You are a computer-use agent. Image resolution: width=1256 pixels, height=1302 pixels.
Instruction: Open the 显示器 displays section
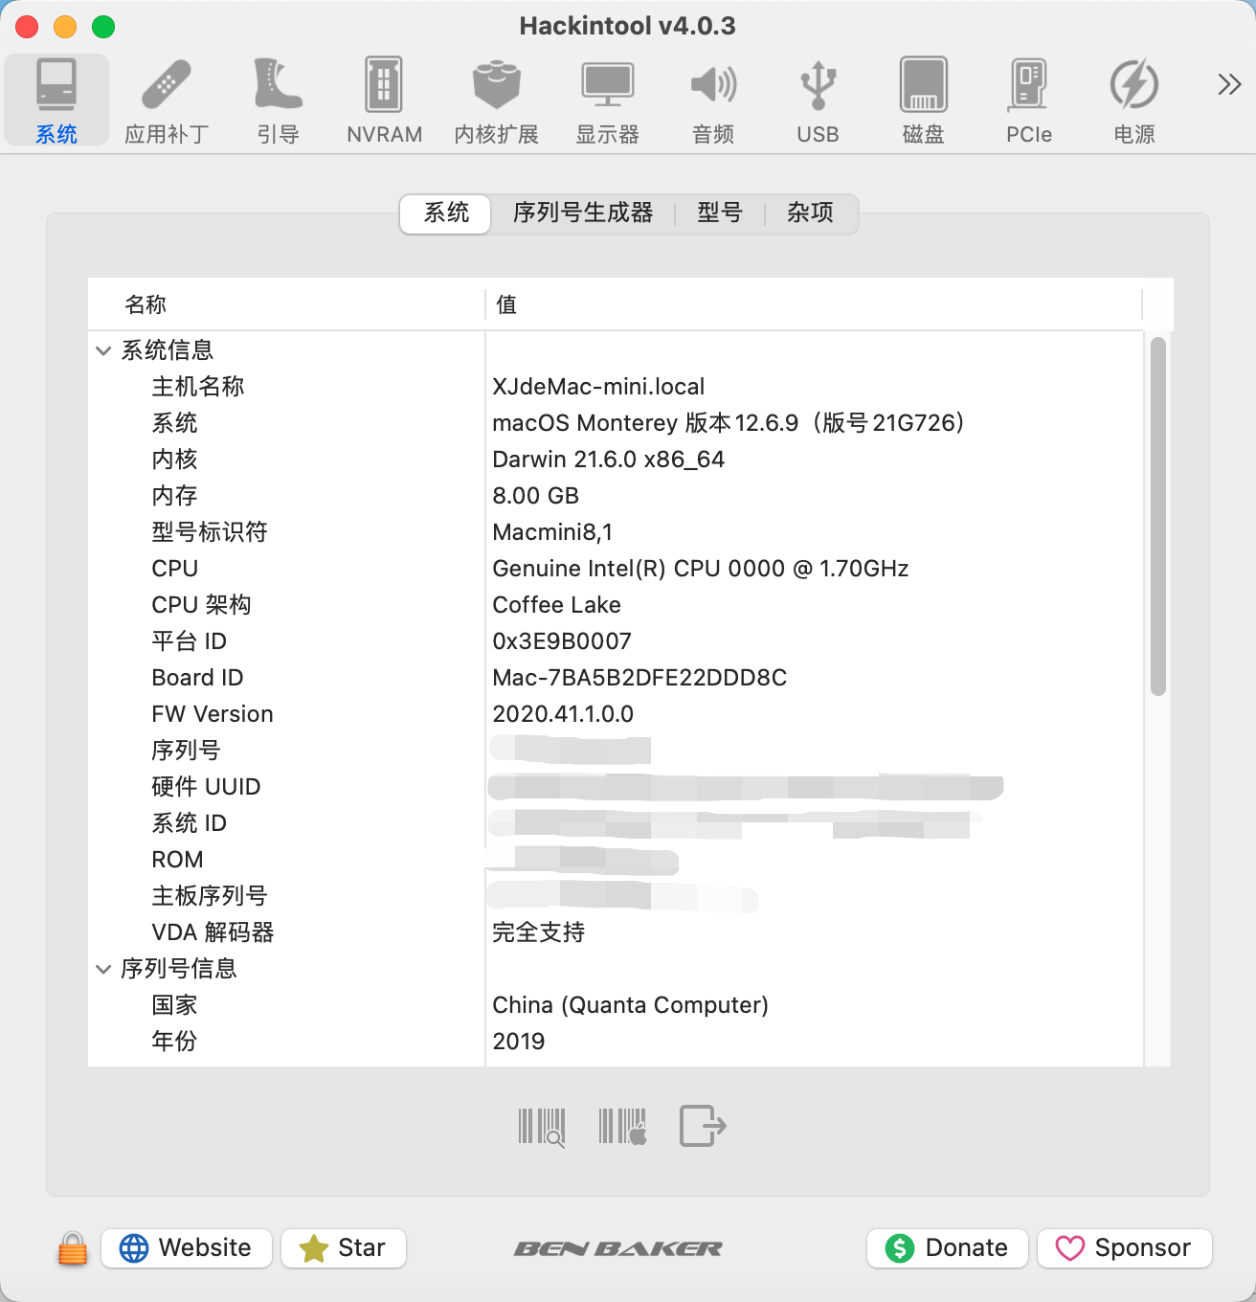[607, 101]
